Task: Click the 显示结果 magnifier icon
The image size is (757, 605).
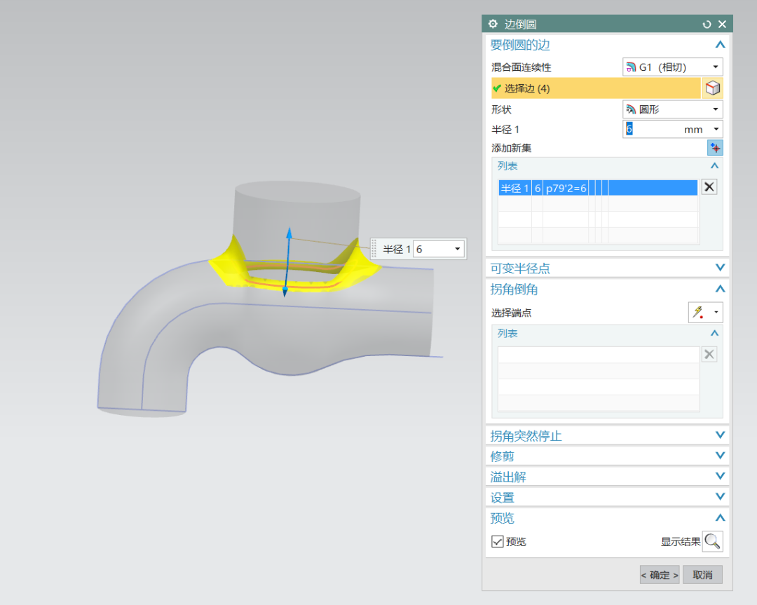Action: click(713, 541)
